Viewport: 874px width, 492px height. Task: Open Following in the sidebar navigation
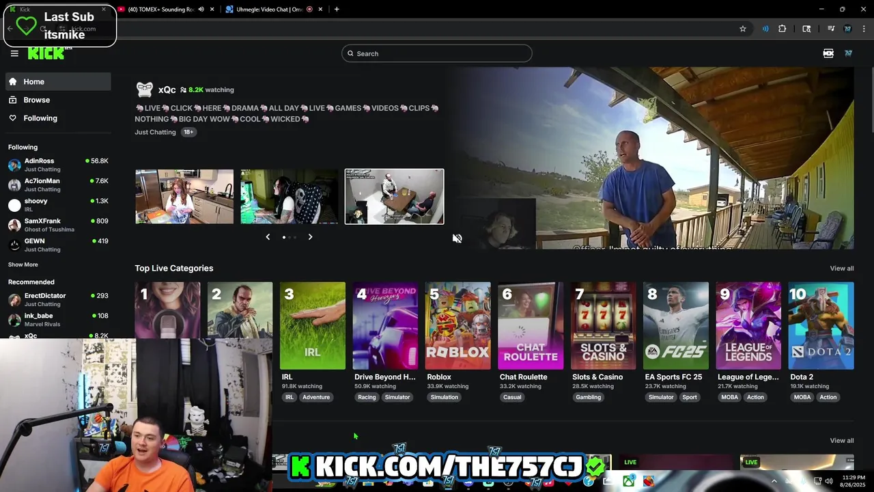tap(58, 118)
